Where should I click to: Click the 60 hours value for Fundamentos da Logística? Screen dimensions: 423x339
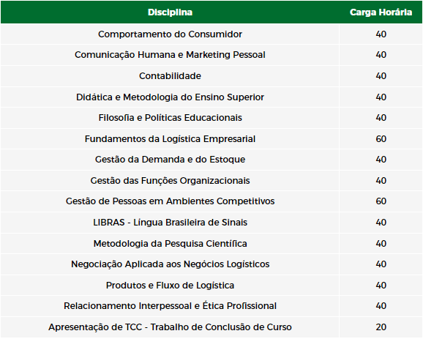[381, 138]
